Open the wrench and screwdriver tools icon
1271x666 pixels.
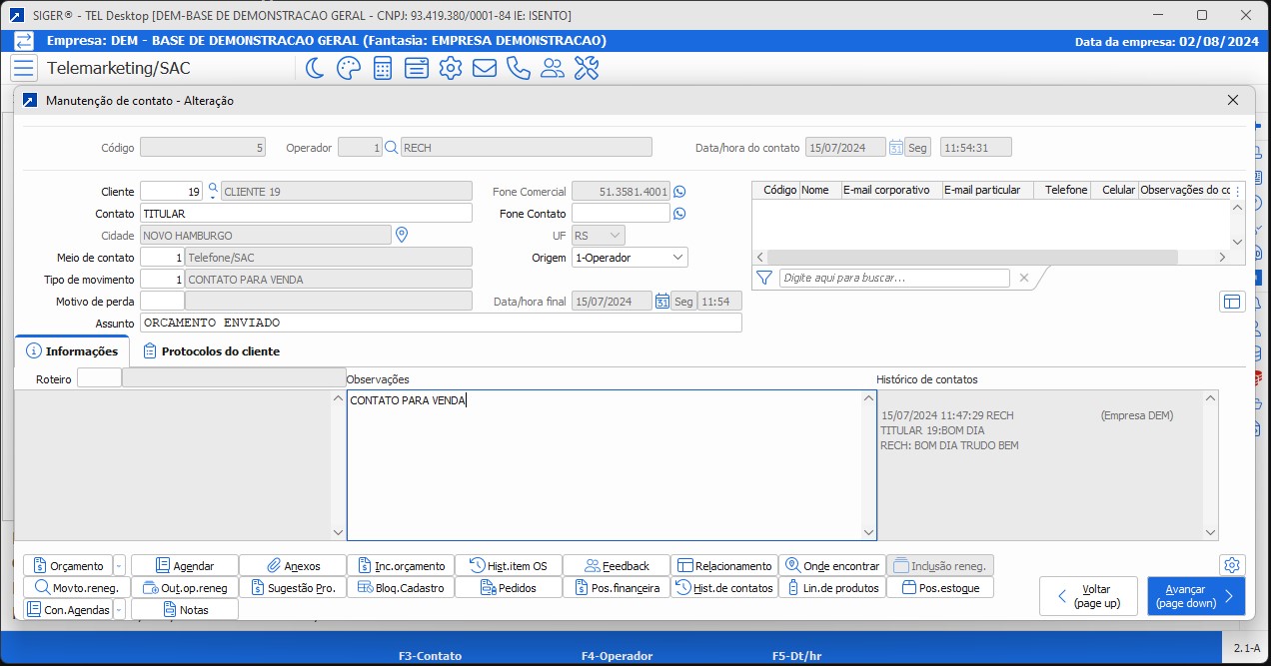pos(587,68)
